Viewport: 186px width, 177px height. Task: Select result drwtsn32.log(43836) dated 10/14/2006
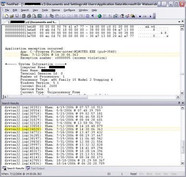pos(54,164)
